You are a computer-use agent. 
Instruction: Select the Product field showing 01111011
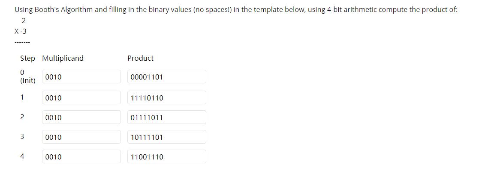(166, 117)
